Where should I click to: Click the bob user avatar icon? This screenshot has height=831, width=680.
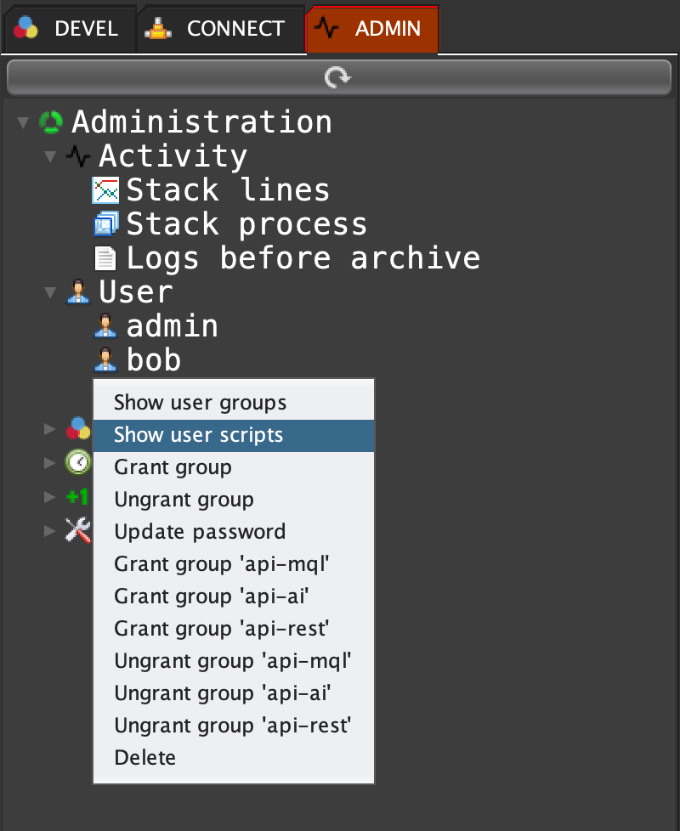coord(105,360)
